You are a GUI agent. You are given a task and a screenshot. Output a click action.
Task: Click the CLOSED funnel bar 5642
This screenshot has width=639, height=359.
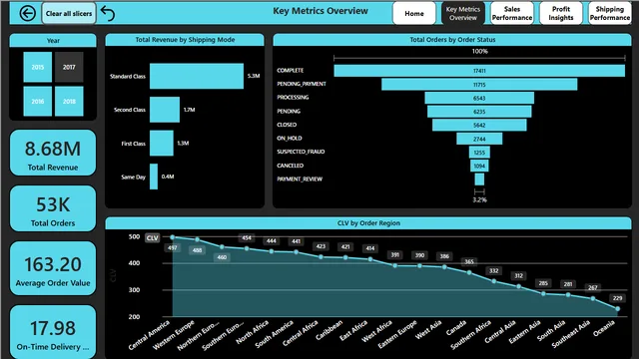tap(479, 125)
